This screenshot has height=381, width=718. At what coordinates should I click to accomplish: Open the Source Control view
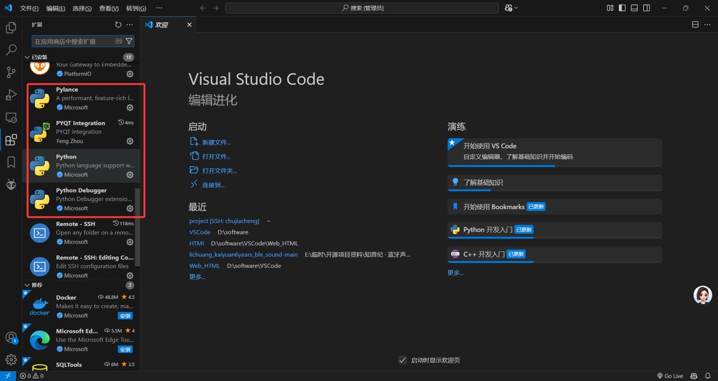pos(11,72)
